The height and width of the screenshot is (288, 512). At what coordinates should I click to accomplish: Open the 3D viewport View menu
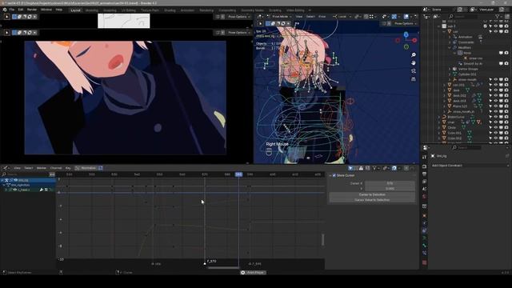coord(299,16)
